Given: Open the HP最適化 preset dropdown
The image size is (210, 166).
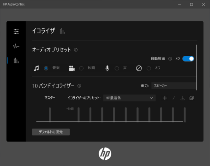Looking at the screenshot, I should [x=129, y=98].
